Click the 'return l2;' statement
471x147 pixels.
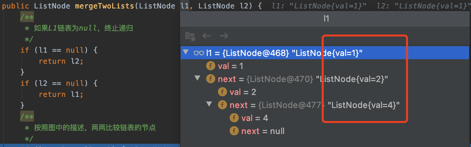point(61,61)
